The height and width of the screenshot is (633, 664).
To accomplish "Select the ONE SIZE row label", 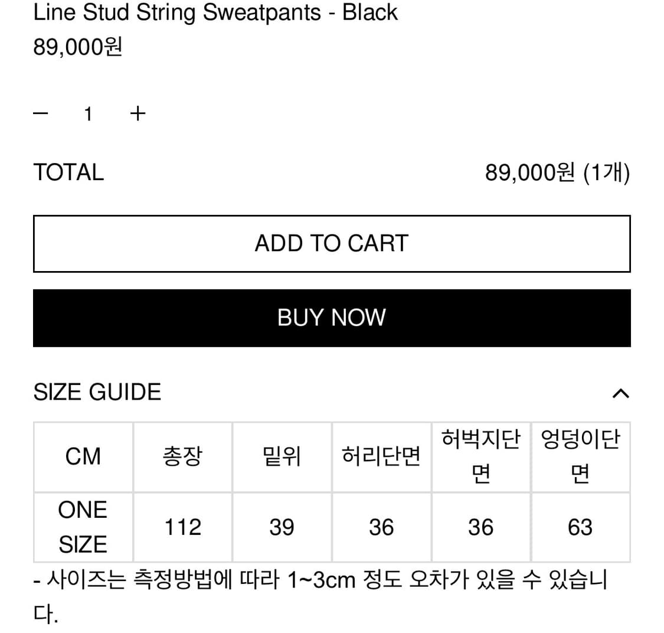I will [83, 526].
